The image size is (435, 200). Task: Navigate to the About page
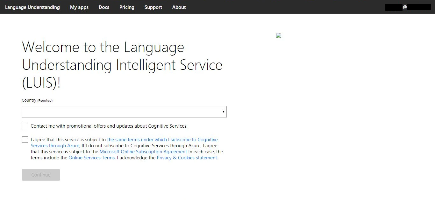pos(179,7)
